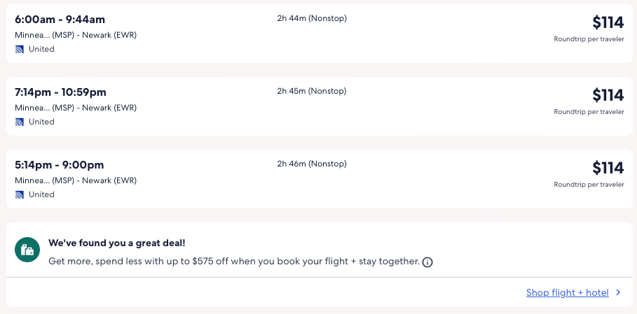637x314 pixels.
Task: Click United logo on 5:14pm flight
Action: point(20,194)
